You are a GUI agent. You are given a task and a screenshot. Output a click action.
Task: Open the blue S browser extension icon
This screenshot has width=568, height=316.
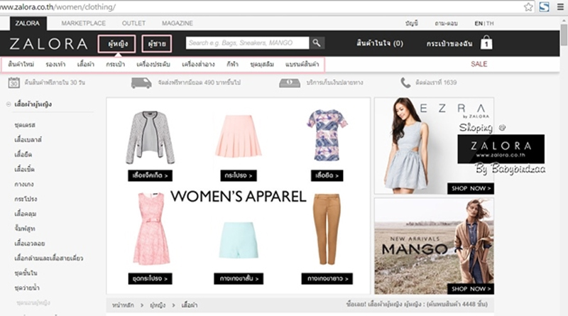coord(544,7)
